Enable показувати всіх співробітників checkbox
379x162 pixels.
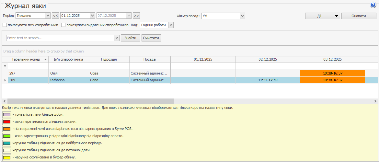click(x=5, y=25)
